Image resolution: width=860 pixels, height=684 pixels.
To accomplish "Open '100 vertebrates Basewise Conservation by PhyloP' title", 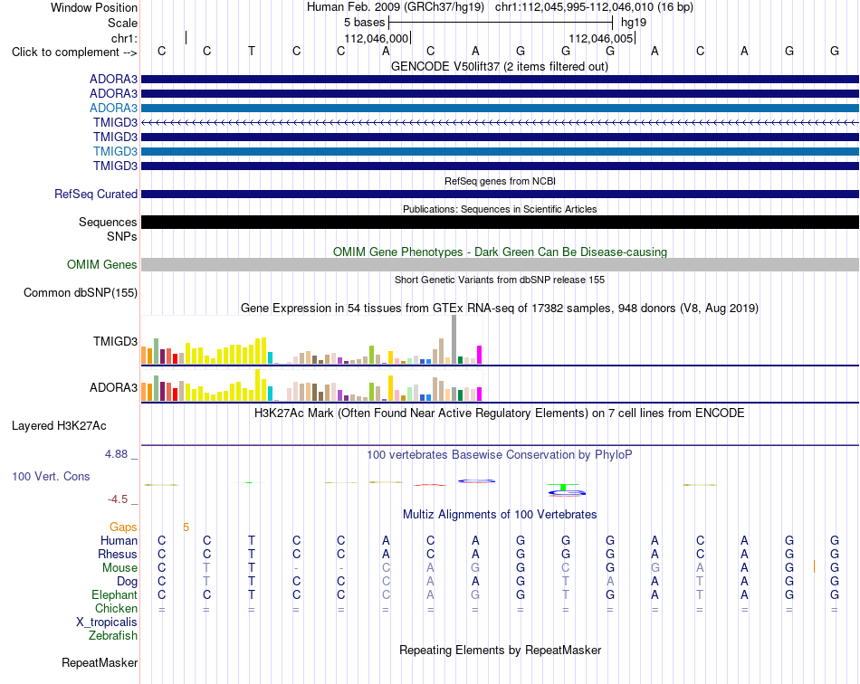I will 500,455.
